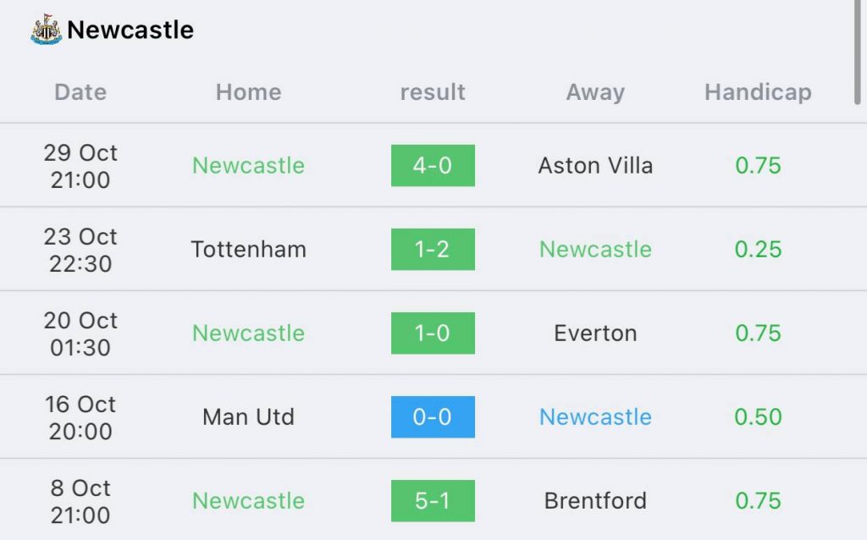This screenshot has width=867, height=540.
Task: Open the 1-2 Tottenham result badge
Action: (433, 250)
